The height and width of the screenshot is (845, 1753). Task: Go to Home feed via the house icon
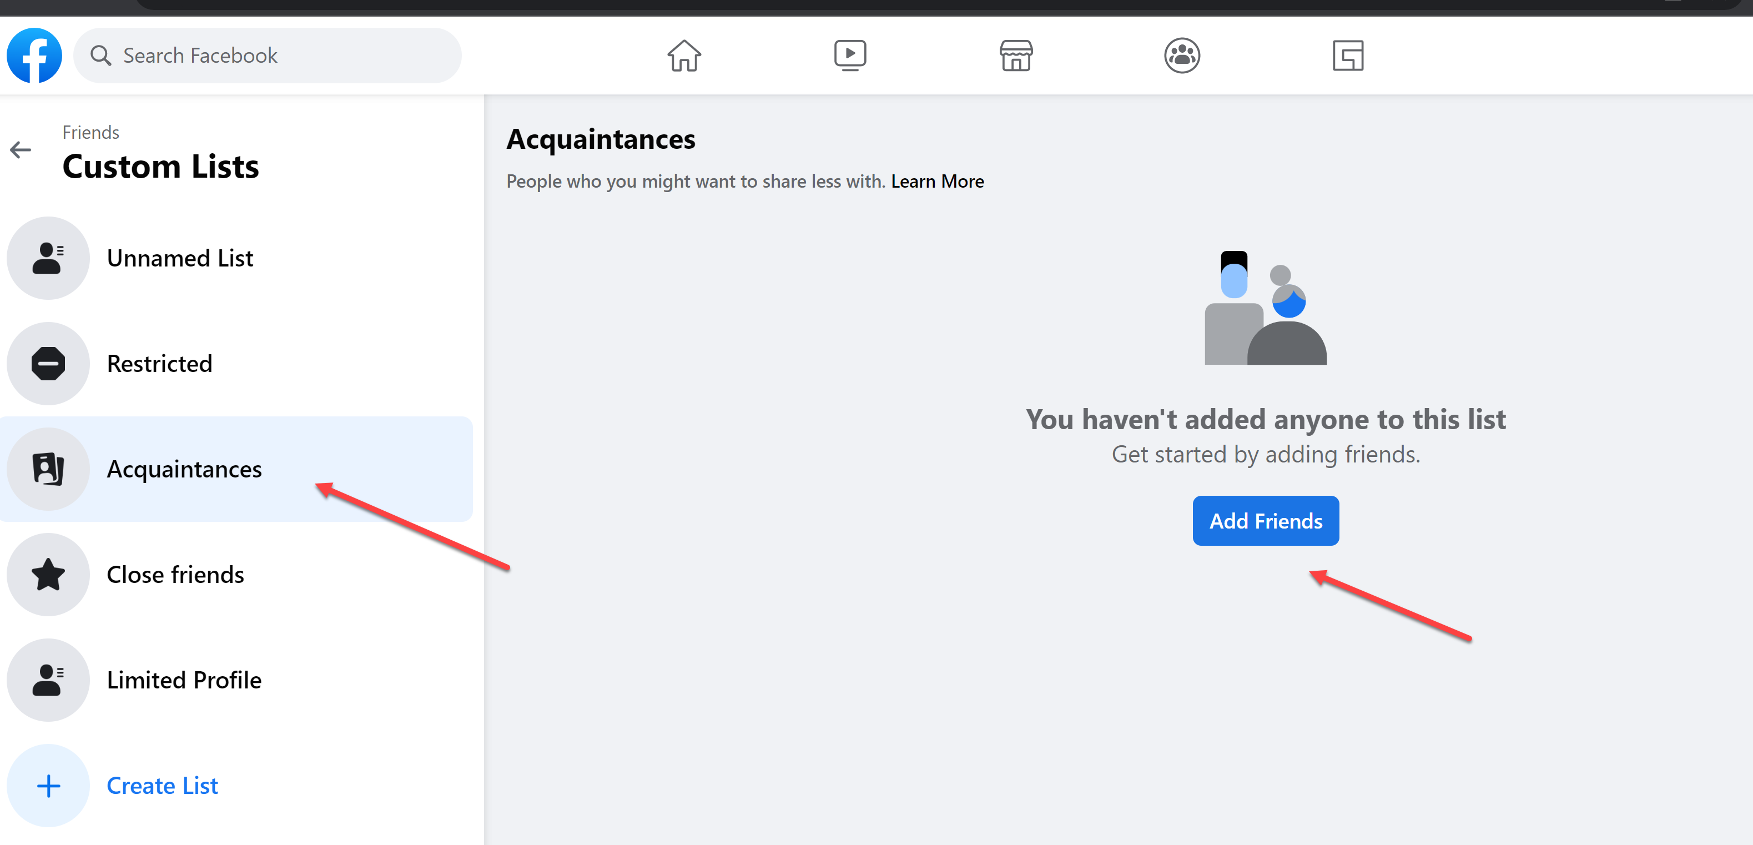click(x=684, y=55)
